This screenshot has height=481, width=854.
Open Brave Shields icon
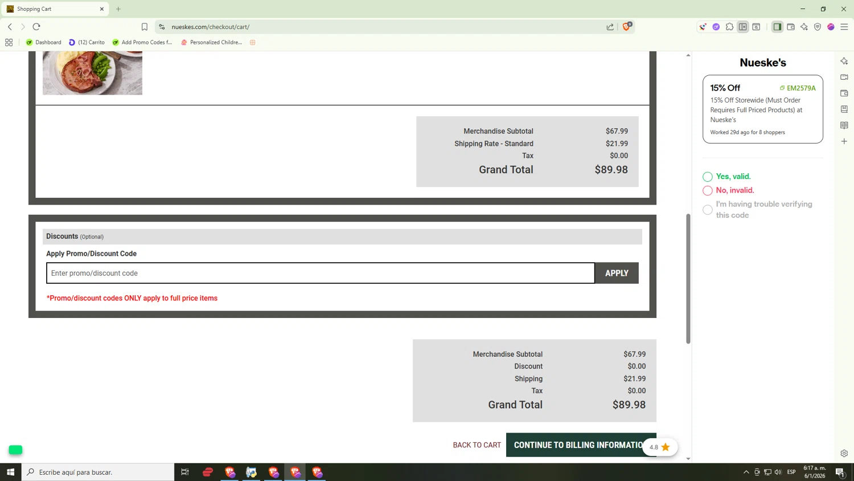tap(627, 26)
